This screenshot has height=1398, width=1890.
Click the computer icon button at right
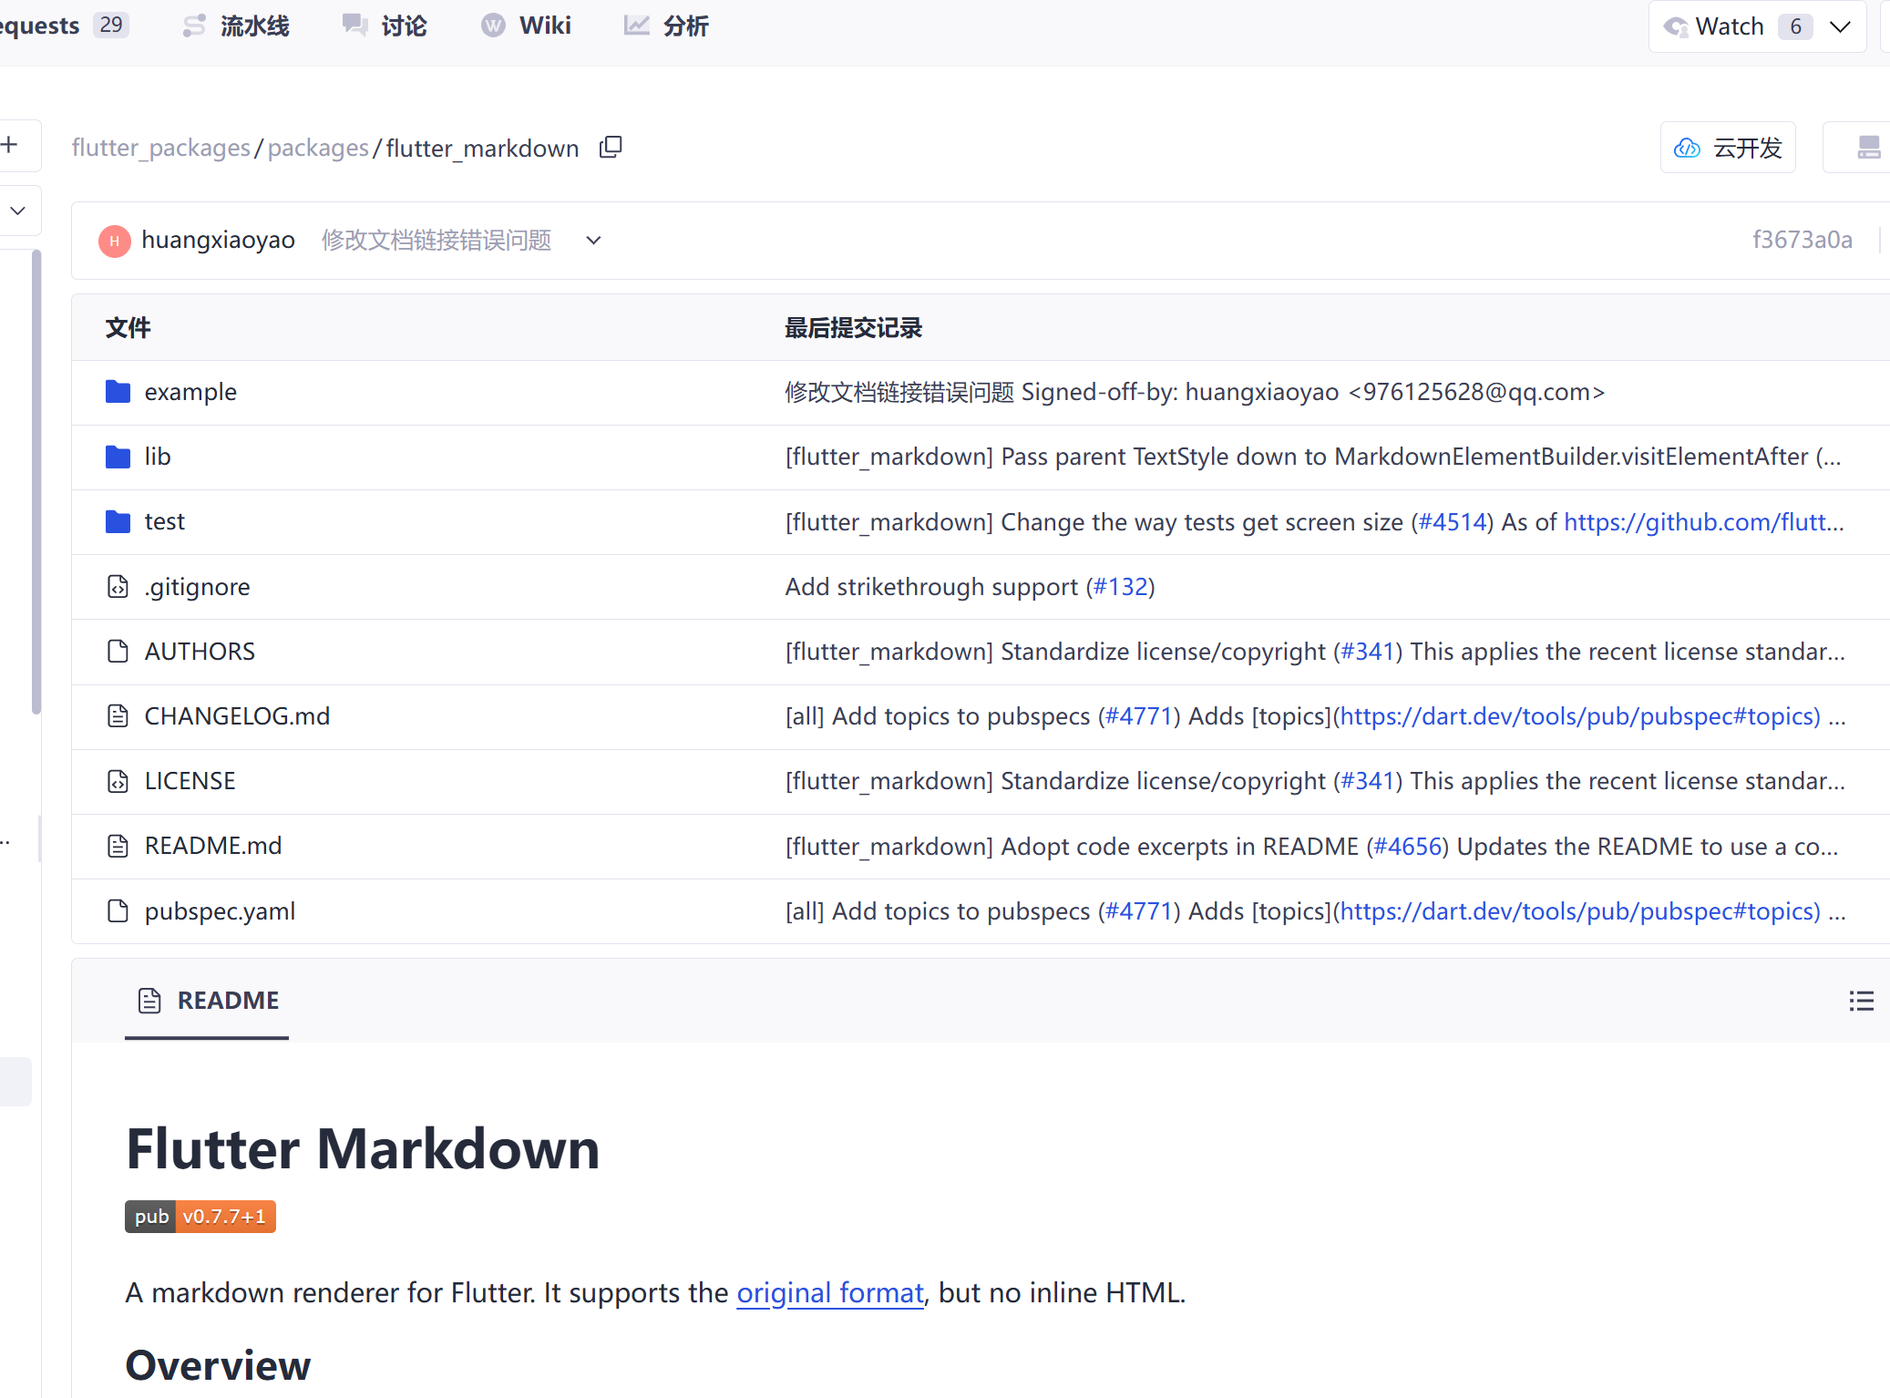click(x=1868, y=148)
